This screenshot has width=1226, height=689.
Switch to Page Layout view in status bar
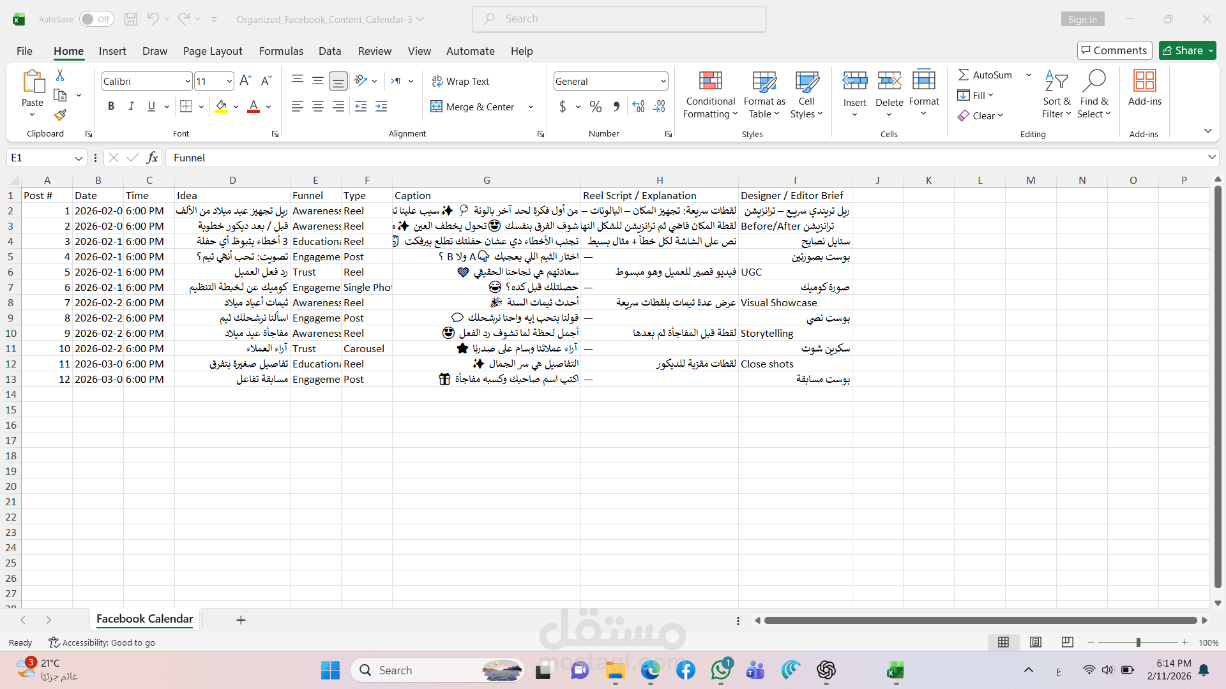[1036, 642]
